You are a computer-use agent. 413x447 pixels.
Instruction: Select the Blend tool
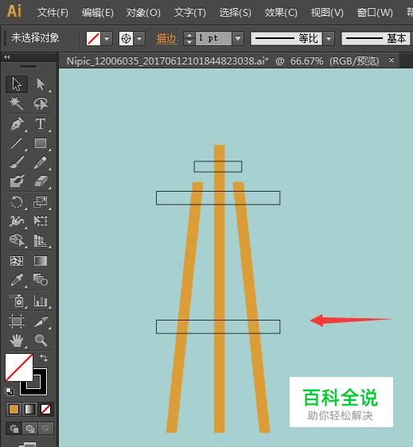[41, 280]
